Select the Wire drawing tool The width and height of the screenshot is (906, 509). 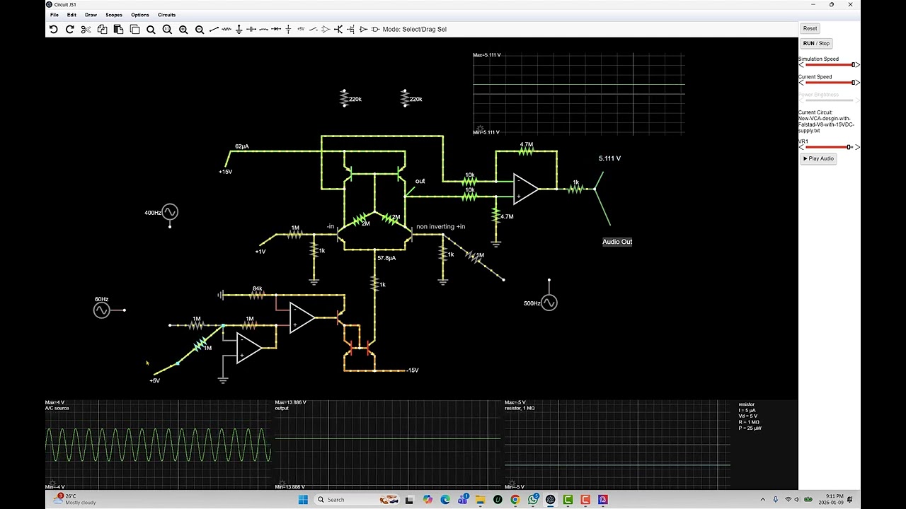[214, 29]
